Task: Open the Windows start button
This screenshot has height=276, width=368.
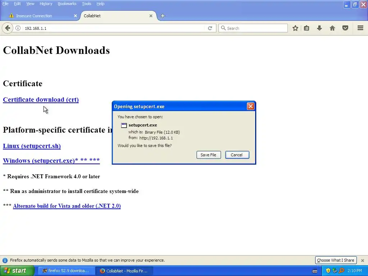Action: [x=17, y=271]
